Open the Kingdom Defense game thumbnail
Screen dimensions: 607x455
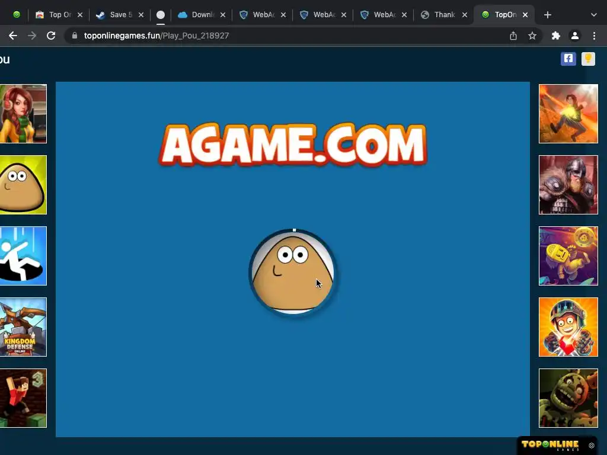(x=23, y=327)
